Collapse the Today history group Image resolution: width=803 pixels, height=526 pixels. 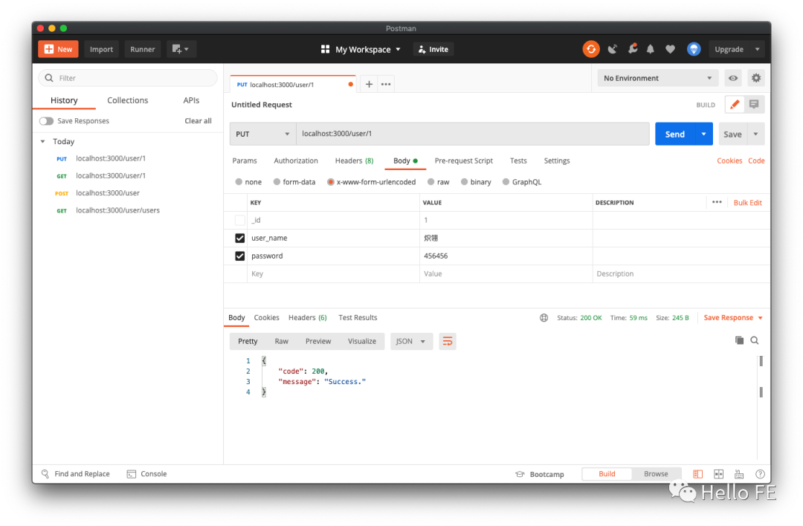pyautogui.click(x=43, y=142)
